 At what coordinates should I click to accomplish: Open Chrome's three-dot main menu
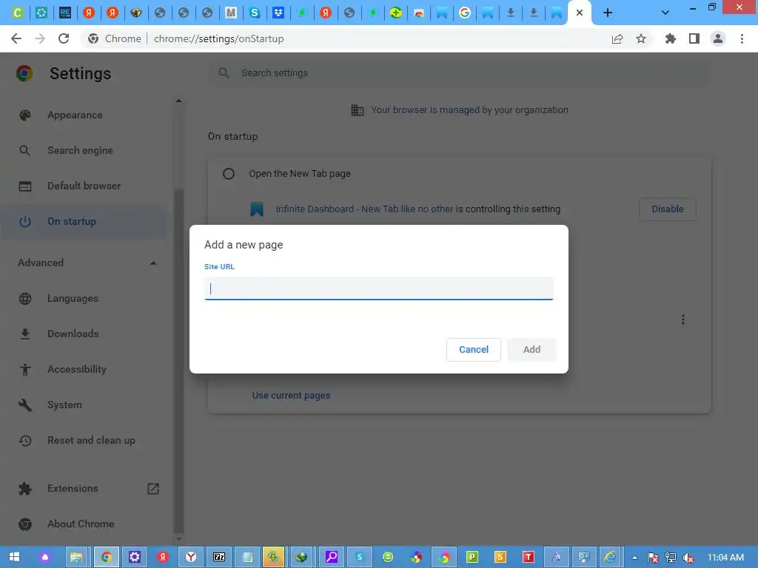tap(742, 38)
